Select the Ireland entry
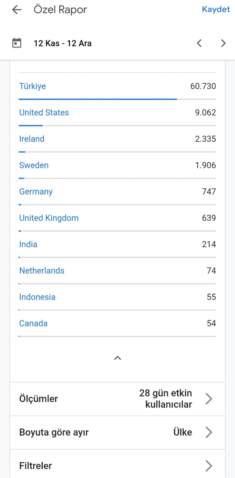The image size is (235, 478). tap(32, 139)
